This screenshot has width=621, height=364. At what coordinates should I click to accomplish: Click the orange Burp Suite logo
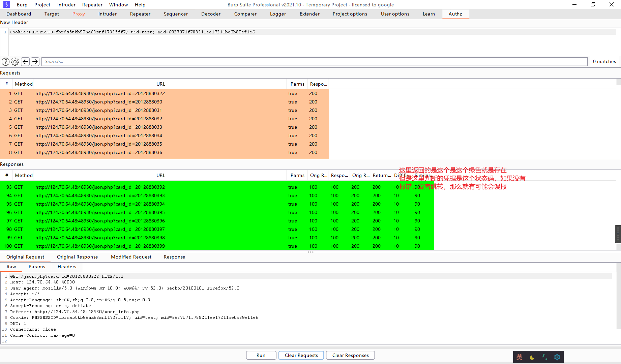pyautogui.click(x=6, y=4)
